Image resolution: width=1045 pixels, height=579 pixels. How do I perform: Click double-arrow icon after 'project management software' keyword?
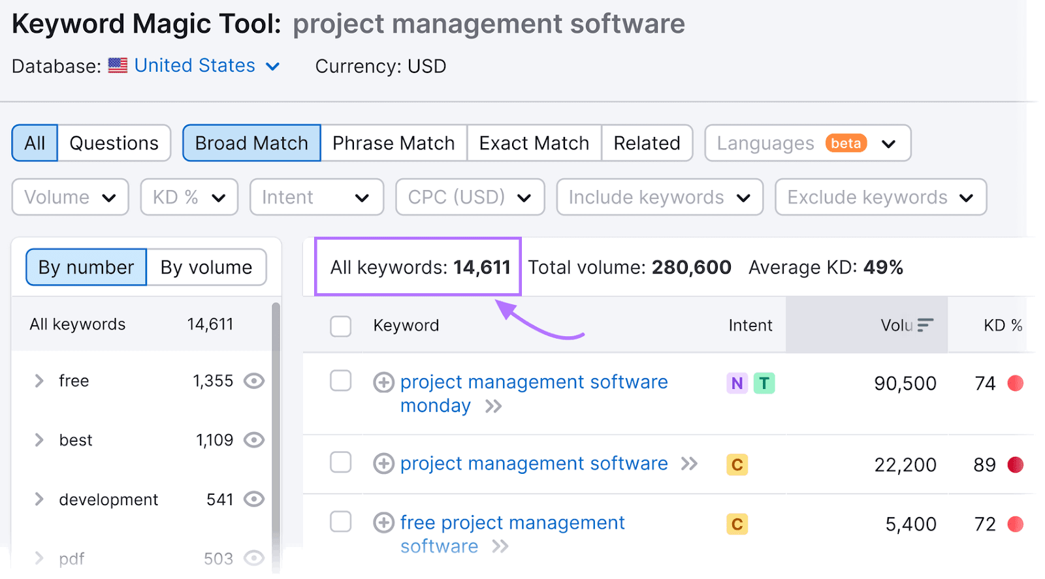pyautogui.click(x=689, y=464)
